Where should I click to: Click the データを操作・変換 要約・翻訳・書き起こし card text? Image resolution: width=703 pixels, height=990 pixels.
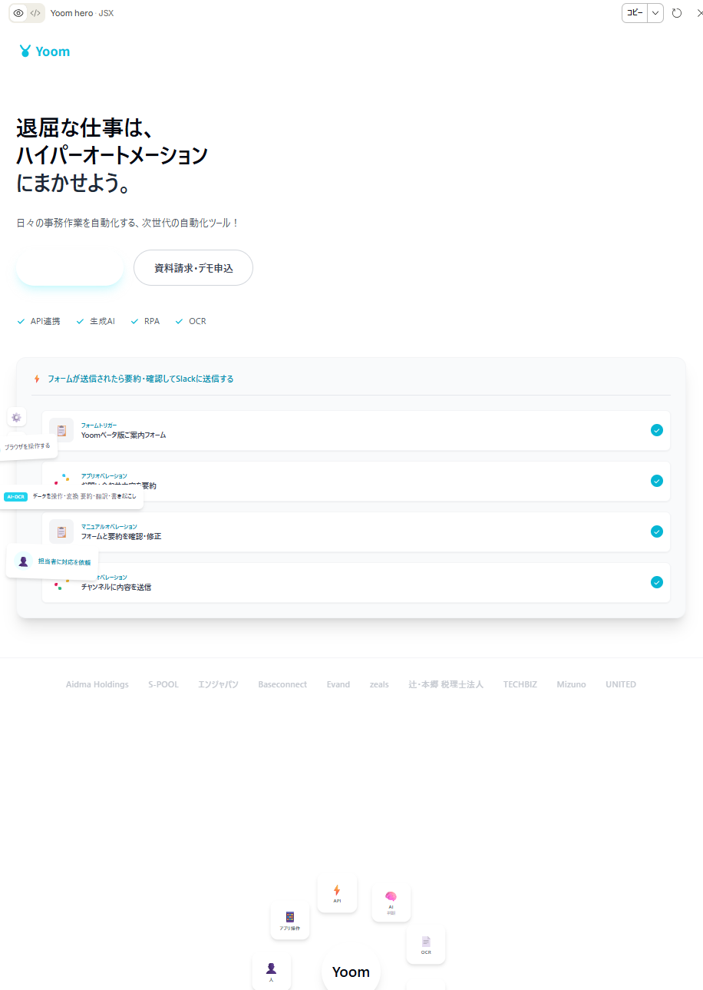tap(84, 496)
